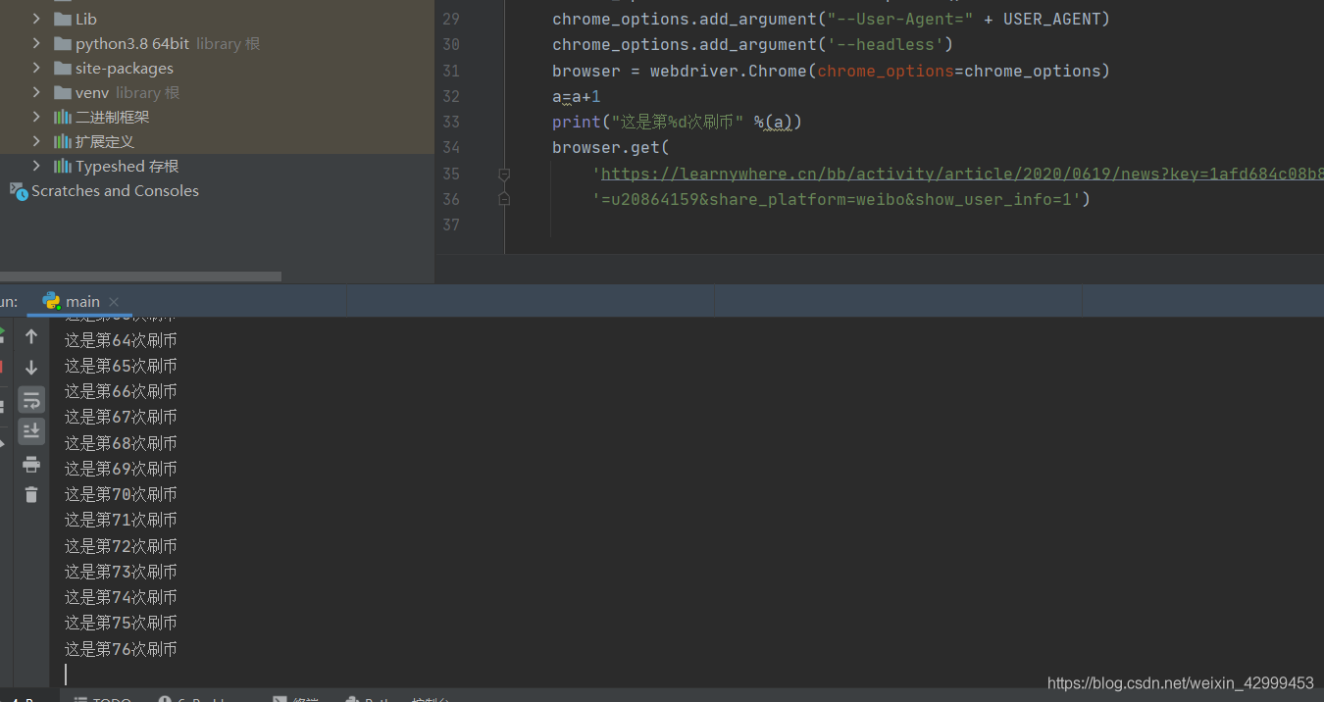Click console line 这是第68次刷币
The image size is (1324, 702).
tap(121, 443)
